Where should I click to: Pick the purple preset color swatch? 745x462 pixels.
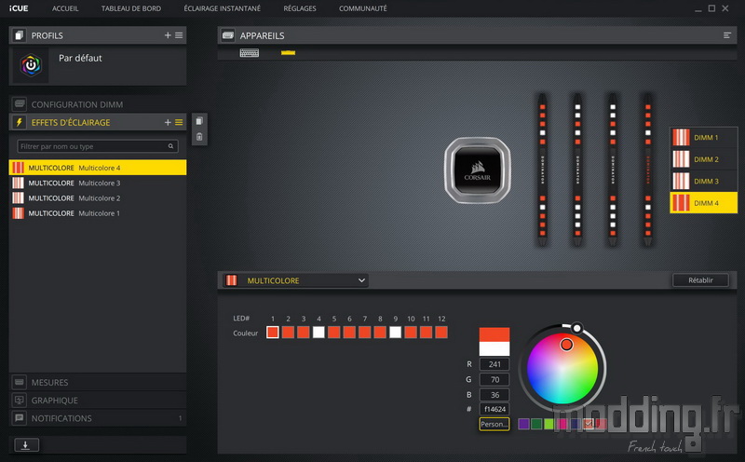tap(523, 424)
